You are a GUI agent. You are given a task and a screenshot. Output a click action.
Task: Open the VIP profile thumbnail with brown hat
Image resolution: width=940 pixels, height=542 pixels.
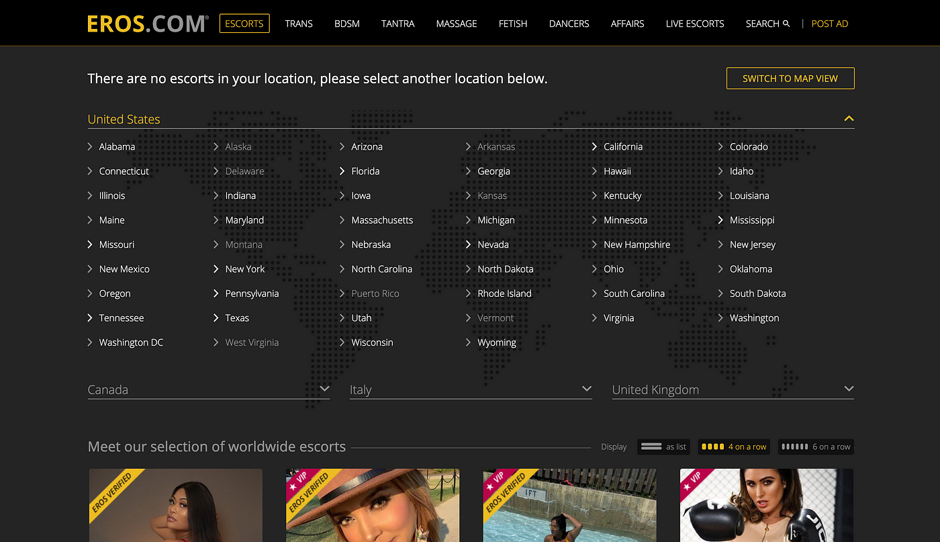(373, 505)
